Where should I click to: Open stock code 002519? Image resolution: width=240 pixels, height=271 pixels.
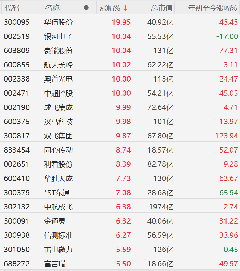point(17,36)
